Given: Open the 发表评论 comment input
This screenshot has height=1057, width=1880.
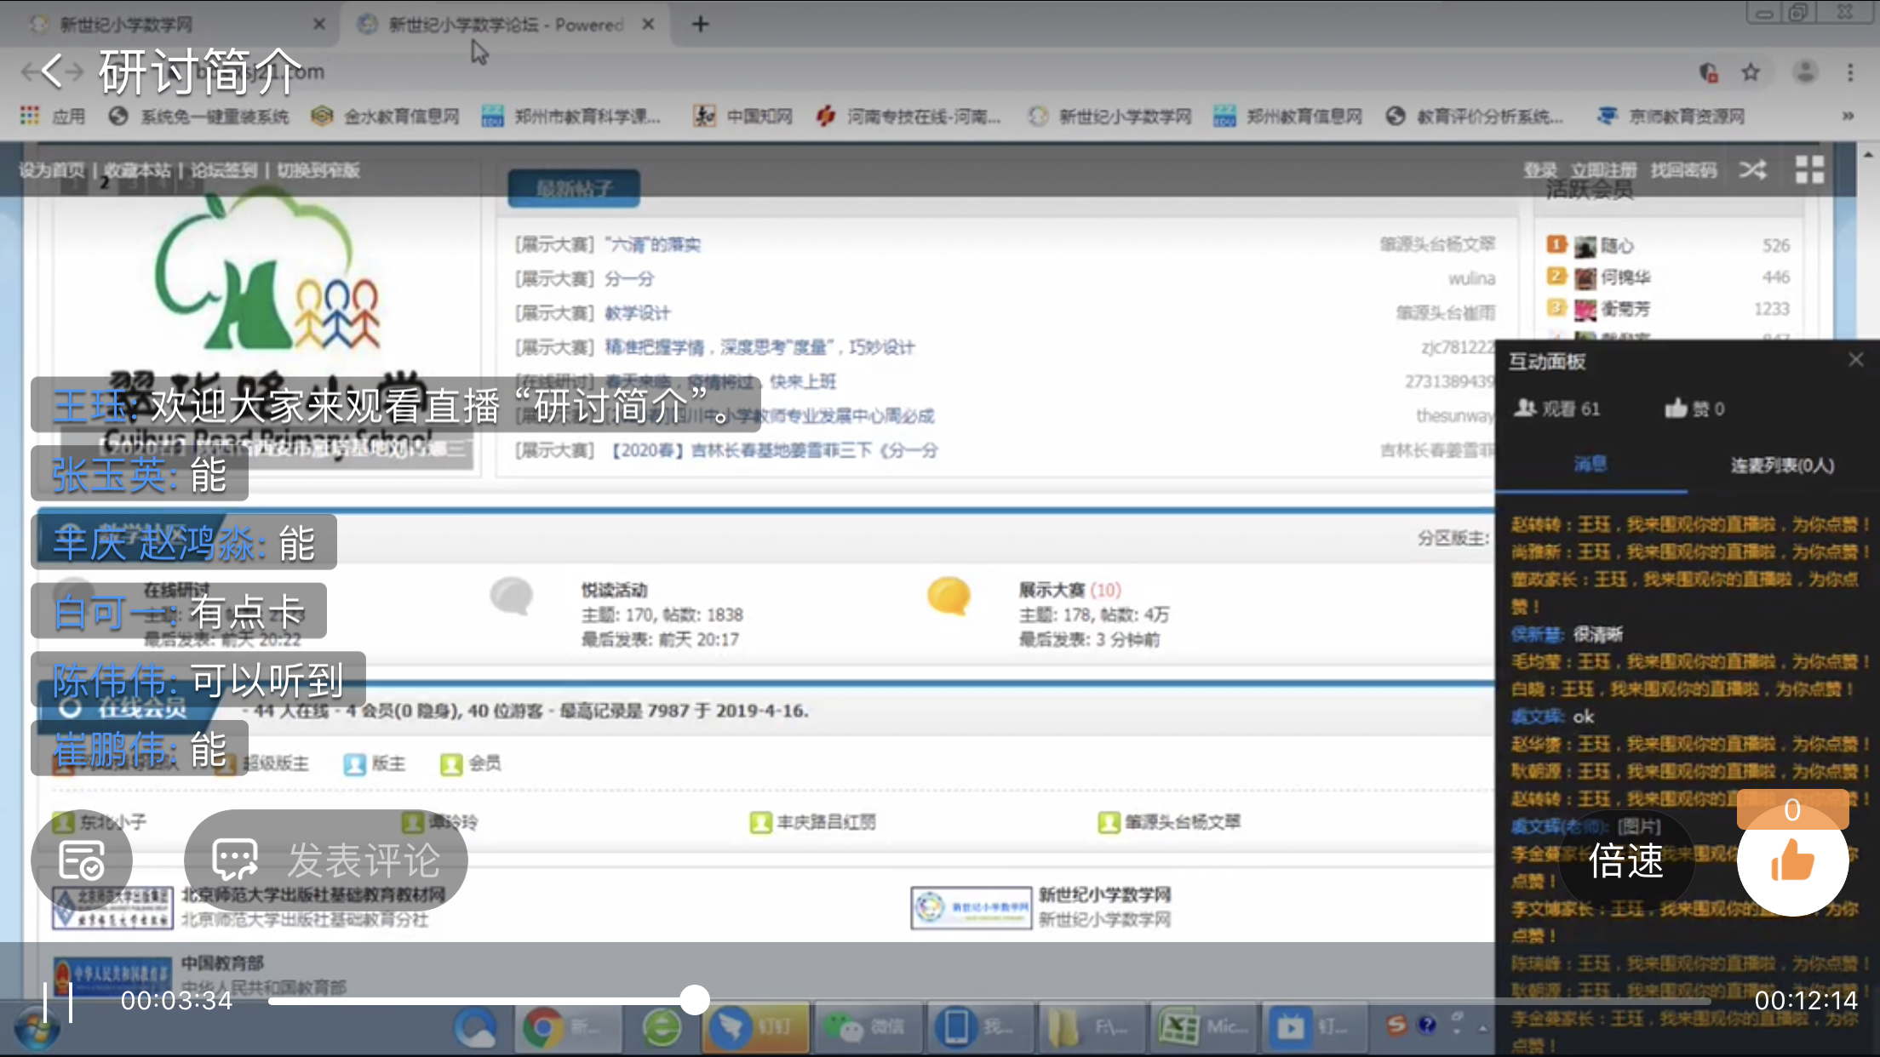Looking at the screenshot, I should [326, 860].
